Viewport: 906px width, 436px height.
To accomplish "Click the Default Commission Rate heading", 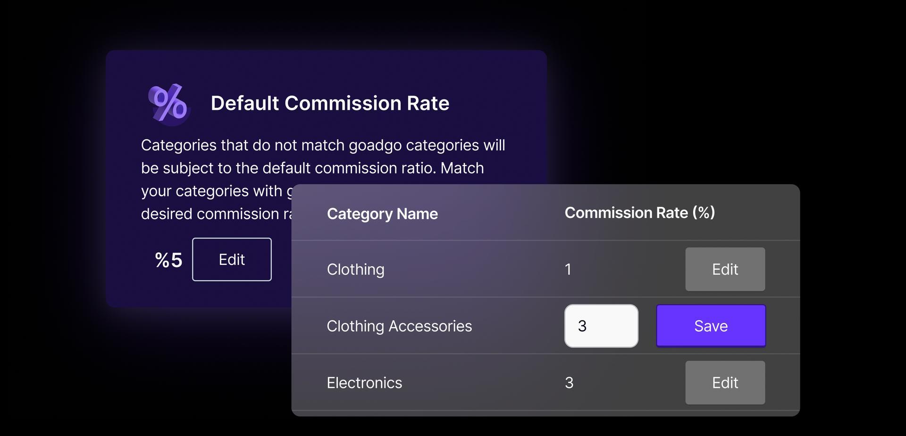I will (330, 103).
